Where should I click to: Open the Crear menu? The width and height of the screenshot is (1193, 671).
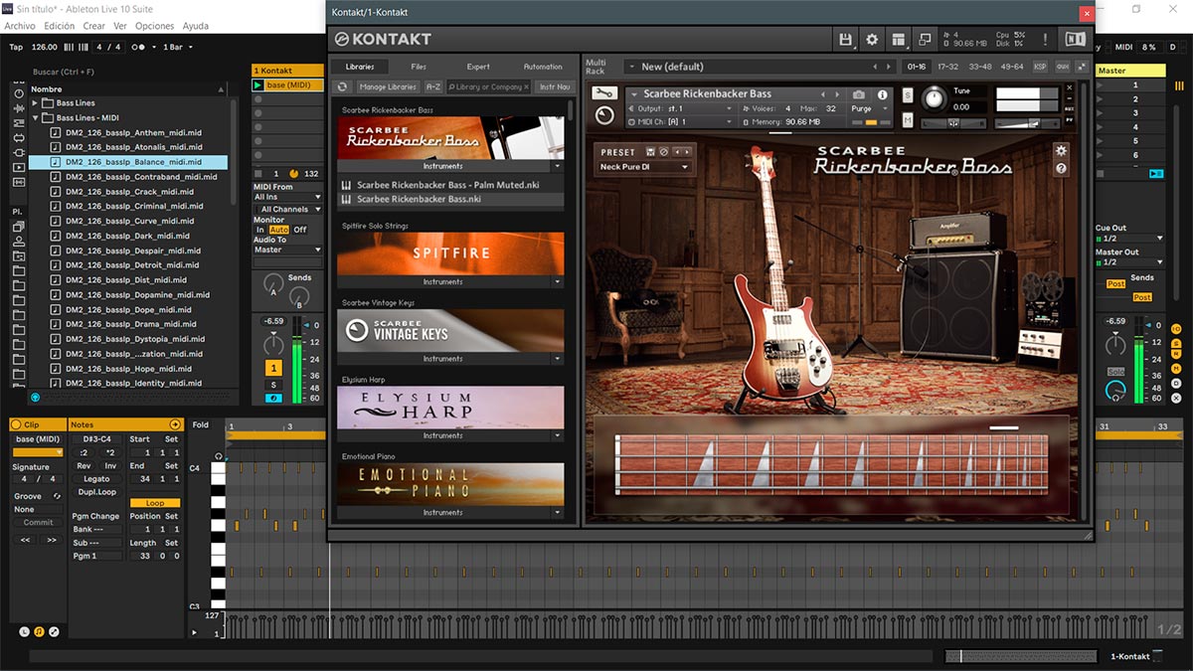[93, 26]
